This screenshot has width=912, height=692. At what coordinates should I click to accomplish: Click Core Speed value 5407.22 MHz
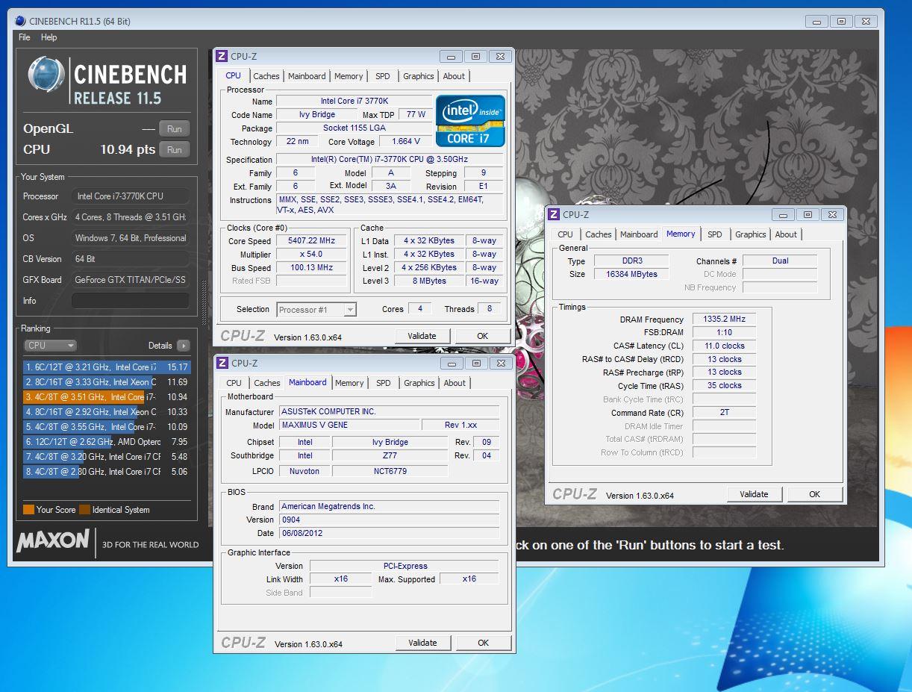pos(311,241)
